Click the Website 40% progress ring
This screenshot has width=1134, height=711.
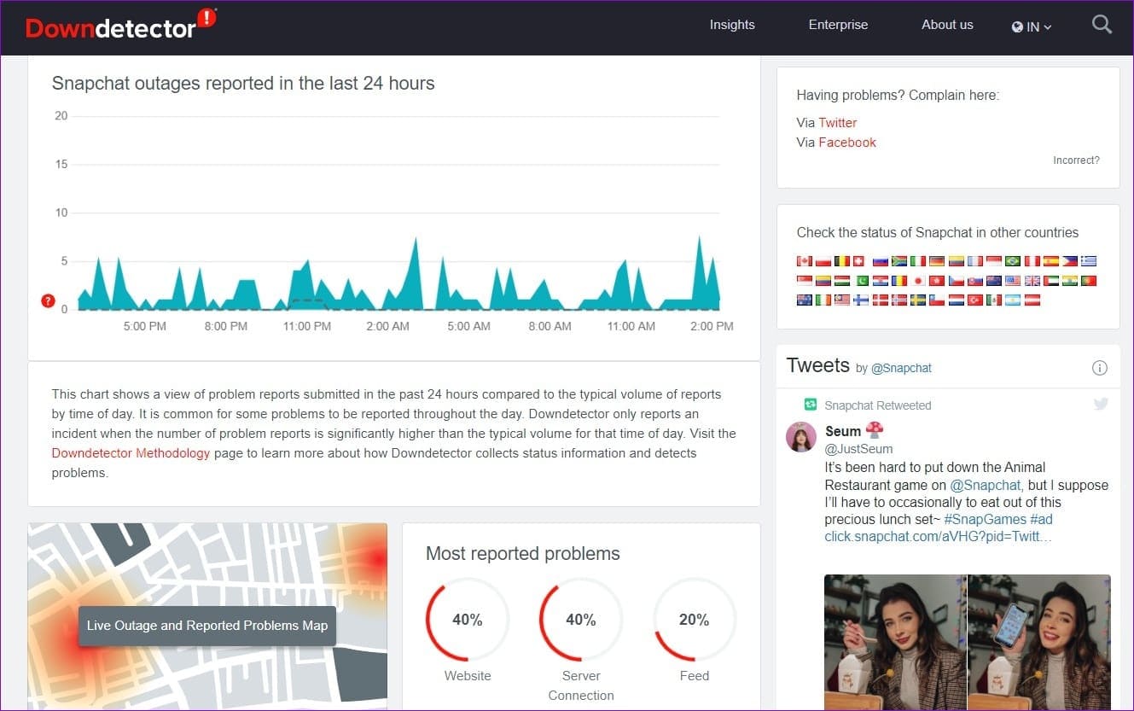pyautogui.click(x=468, y=620)
